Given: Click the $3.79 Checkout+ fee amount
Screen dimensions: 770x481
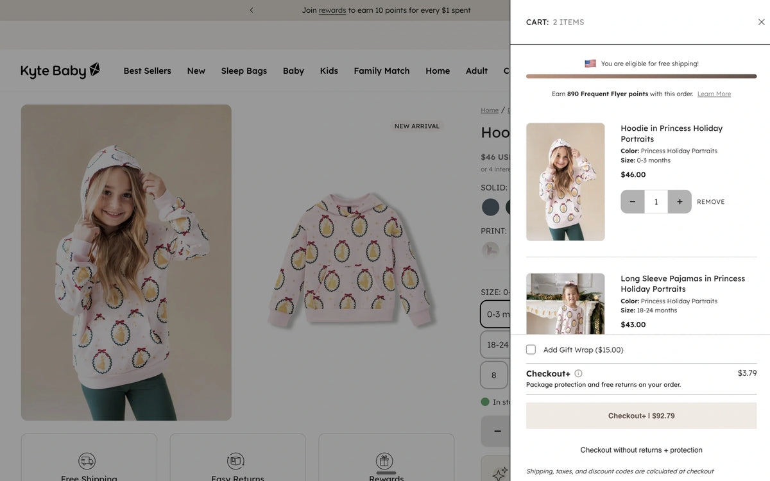Looking at the screenshot, I should coord(748,373).
